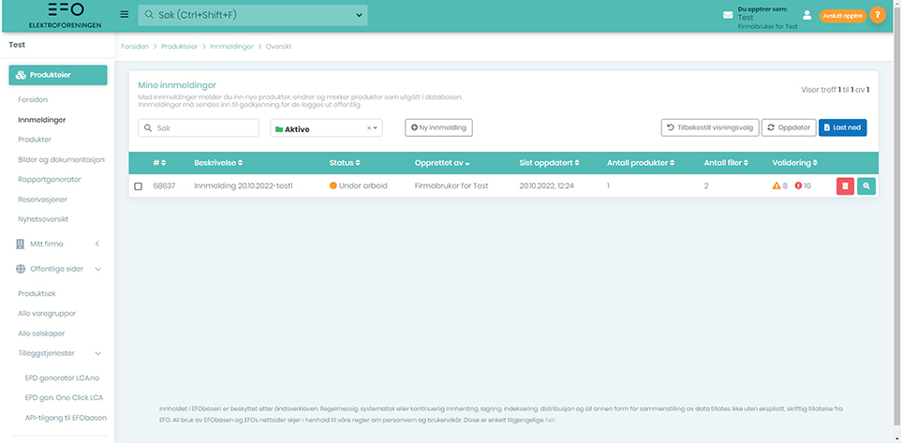Screen dimensions: 903x445
Task: Open the Aktive filter dropdown
Action: click(326, 128)
